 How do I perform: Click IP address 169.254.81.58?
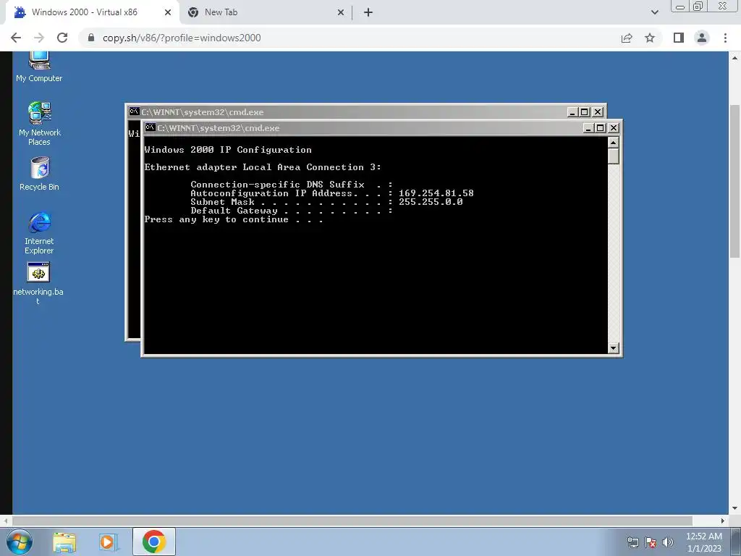[436, 193]
